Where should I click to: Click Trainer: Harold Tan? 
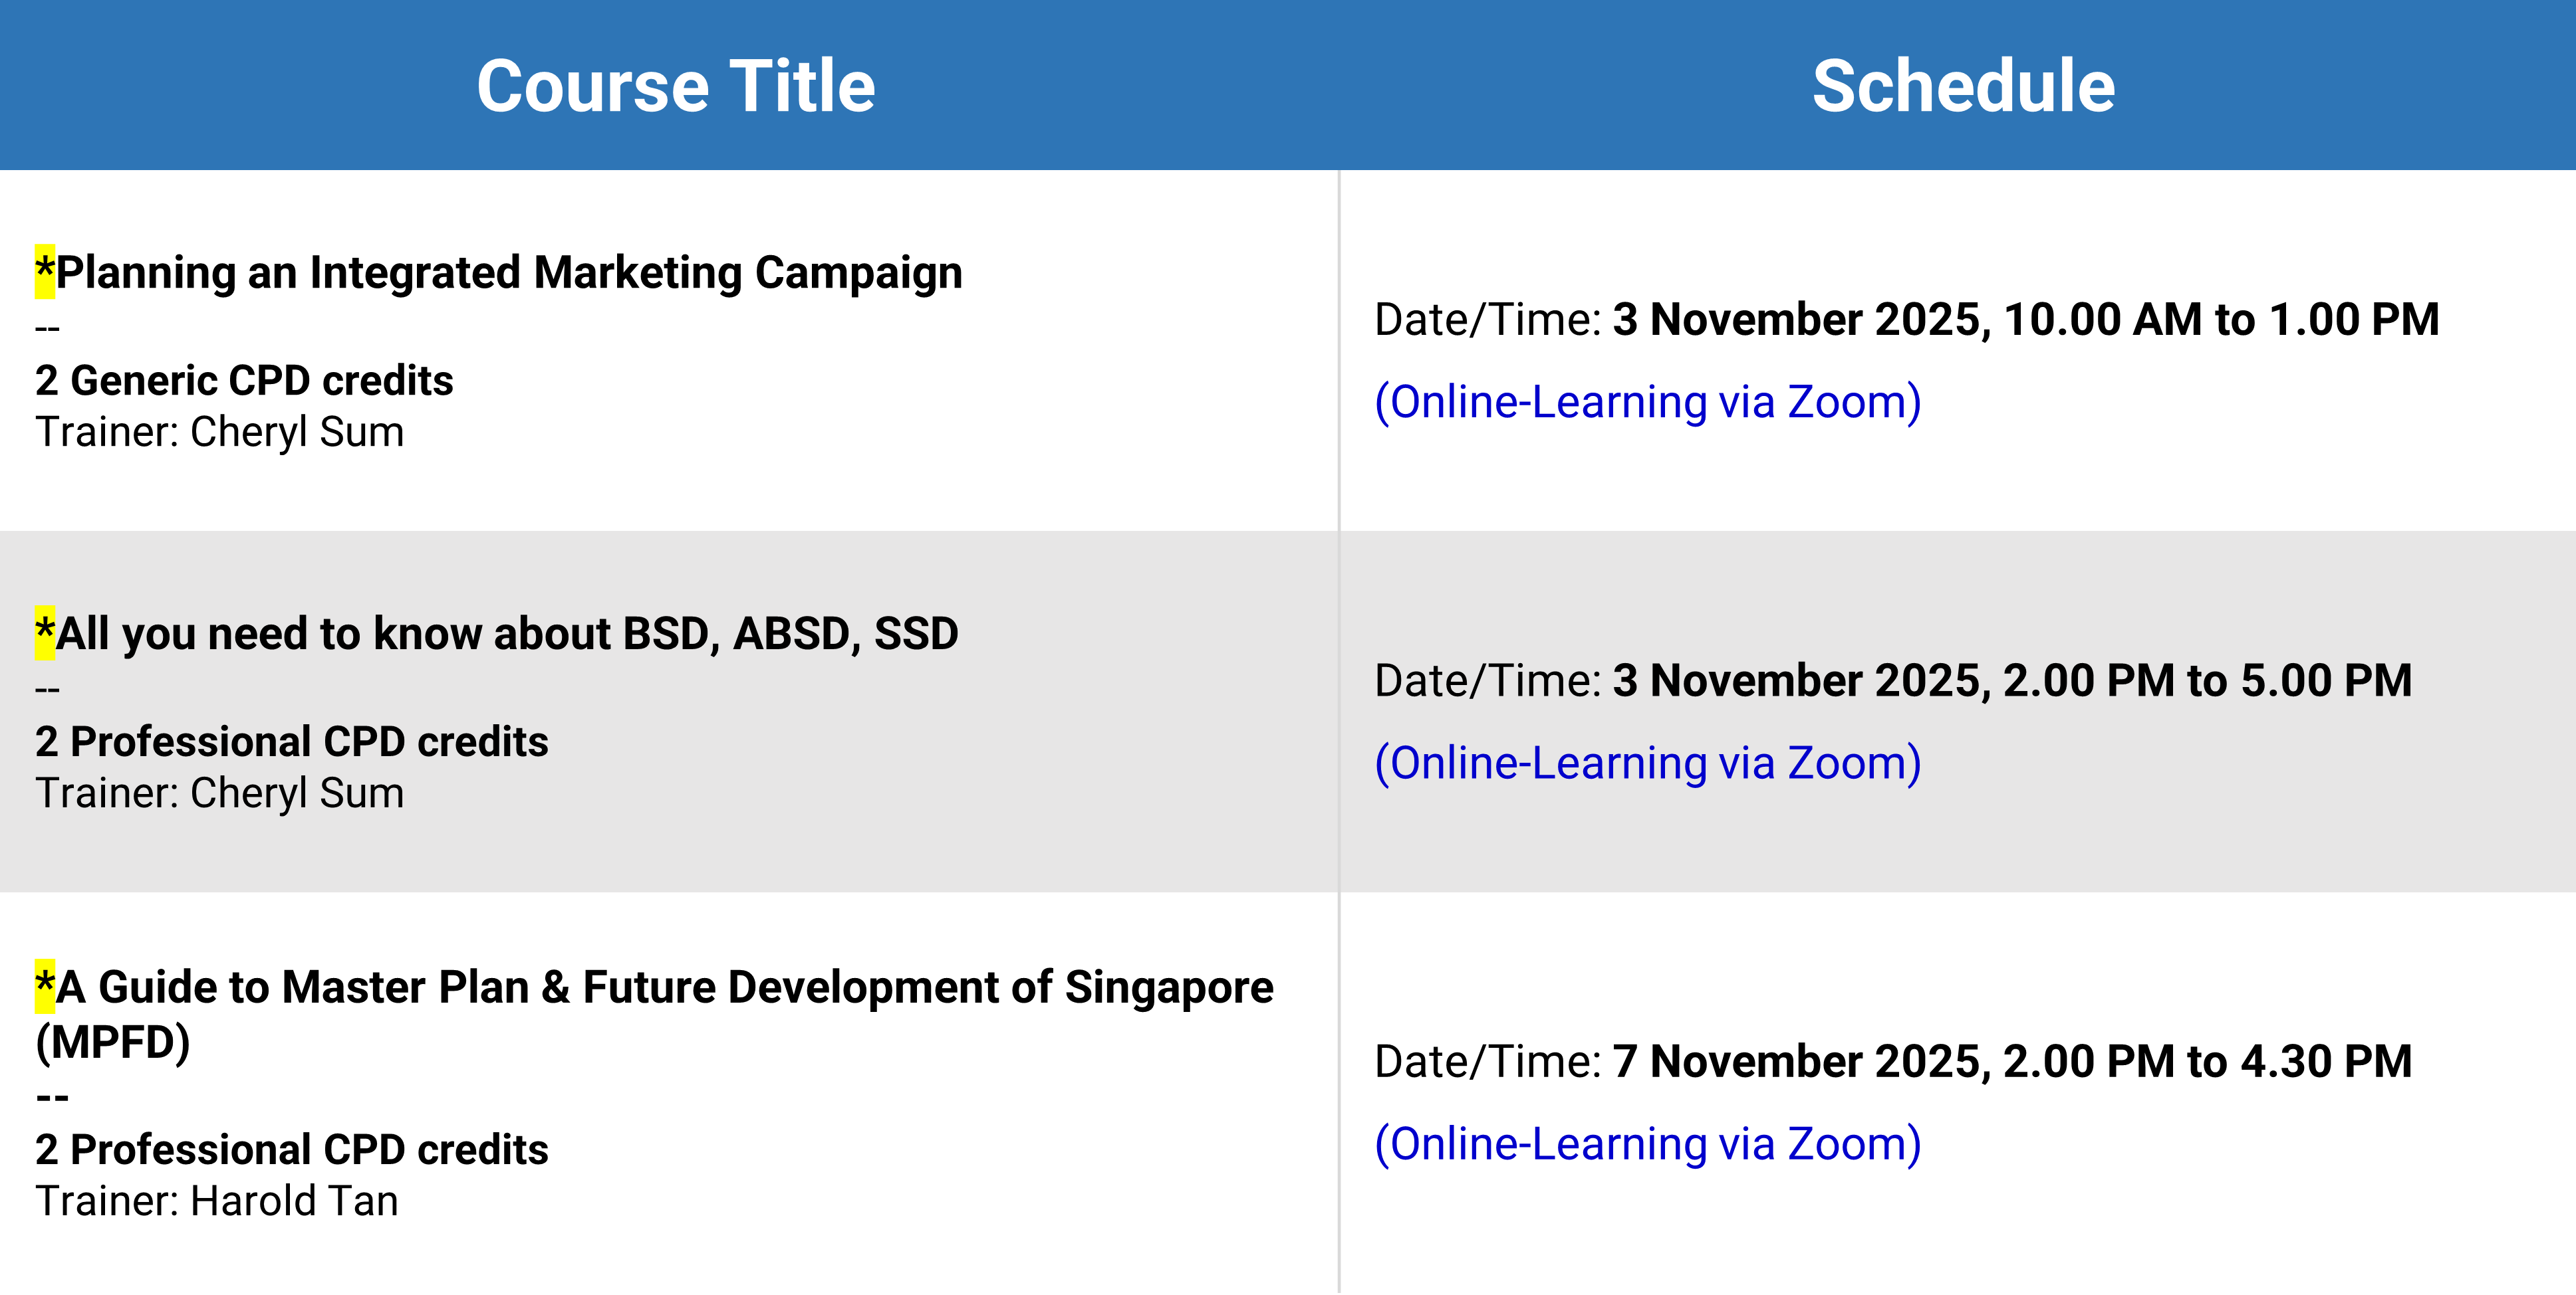[217, 1201]
